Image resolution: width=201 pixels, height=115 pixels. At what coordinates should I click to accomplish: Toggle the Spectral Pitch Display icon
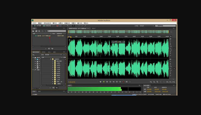tap(61, 26)
